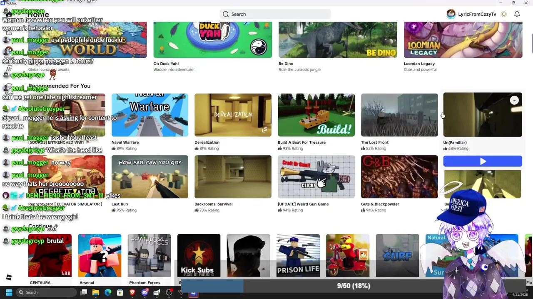This screenshot has height=299, width=533.
Task: Open Task View in the taskbar
Action: [x=84, y=292]
